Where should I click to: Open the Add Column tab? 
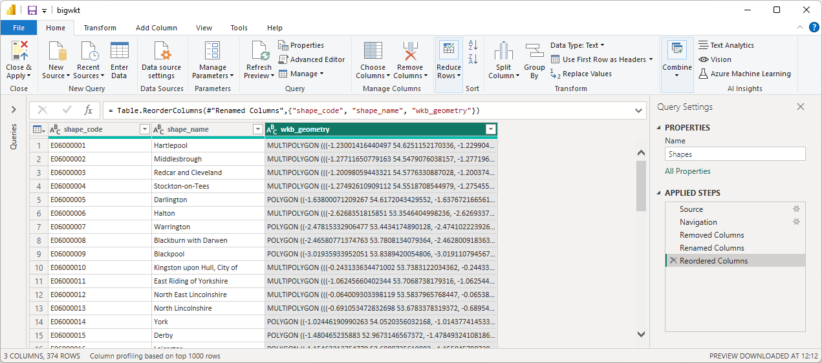pos(157,28)
